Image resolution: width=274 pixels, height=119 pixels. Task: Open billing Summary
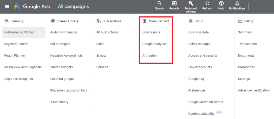click(x=245, y=32)
